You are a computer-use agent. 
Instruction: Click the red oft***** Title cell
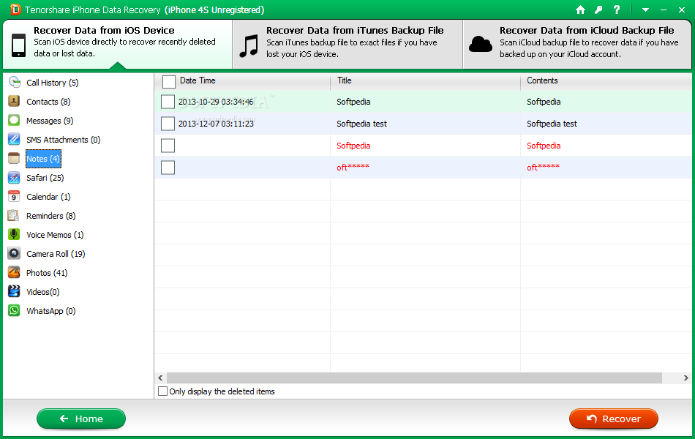pyautogui.click(x=353, y=168)
